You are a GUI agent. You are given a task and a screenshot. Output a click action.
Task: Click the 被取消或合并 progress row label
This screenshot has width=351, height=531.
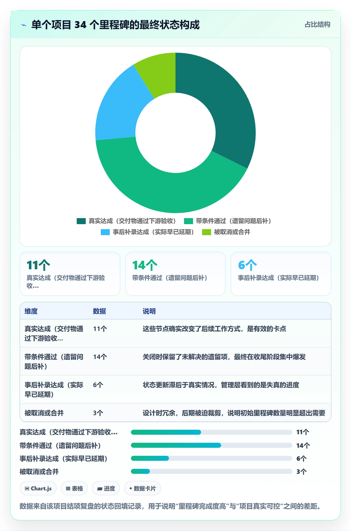coord(39,472)
